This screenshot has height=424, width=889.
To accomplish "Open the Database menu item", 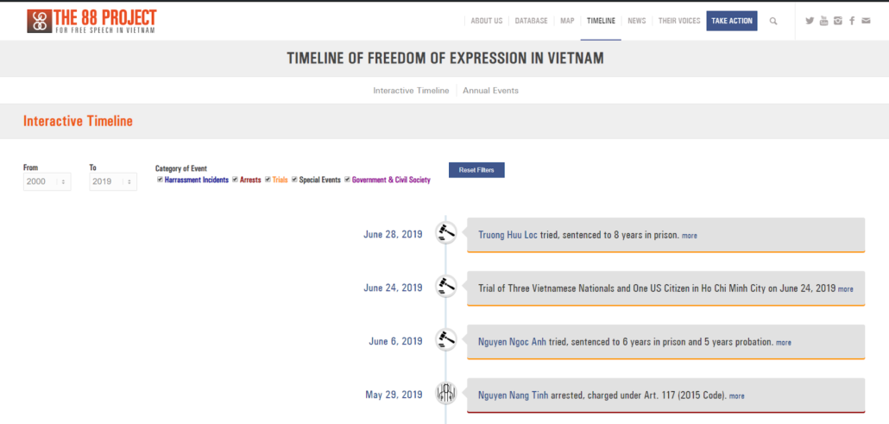I will 531,21.
